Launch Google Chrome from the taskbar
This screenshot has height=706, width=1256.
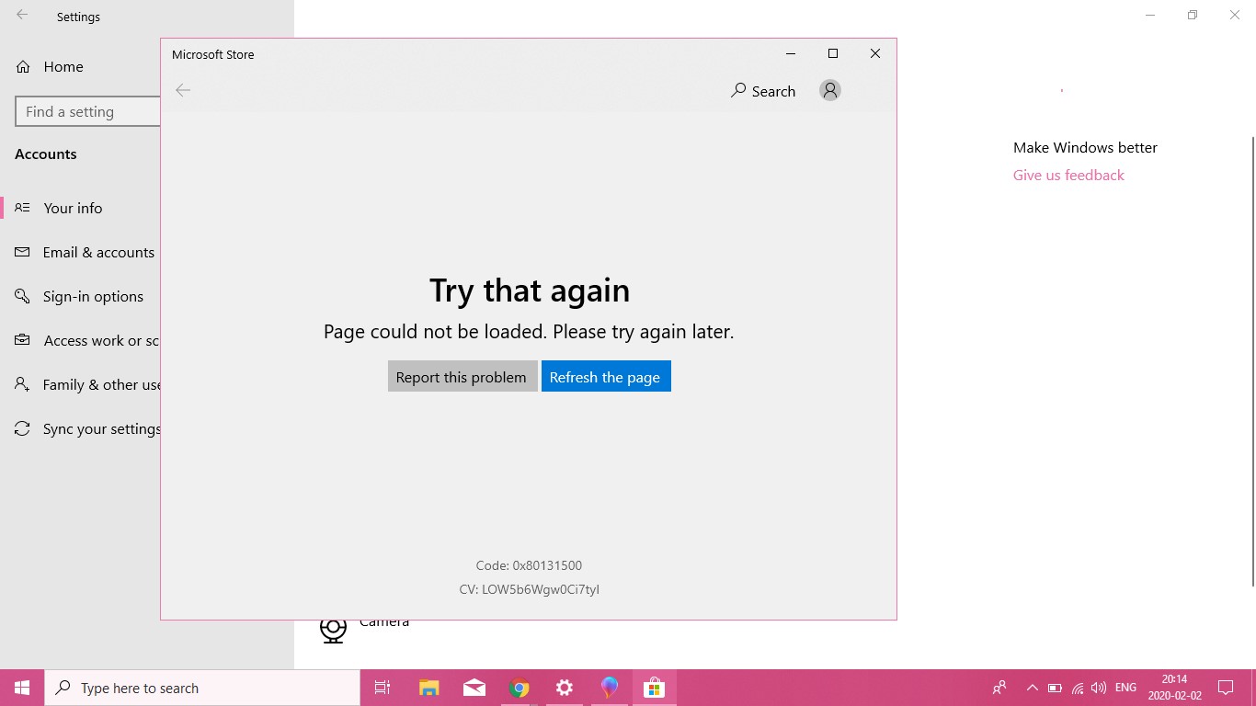pyautogui.click(x=519, y=687)
